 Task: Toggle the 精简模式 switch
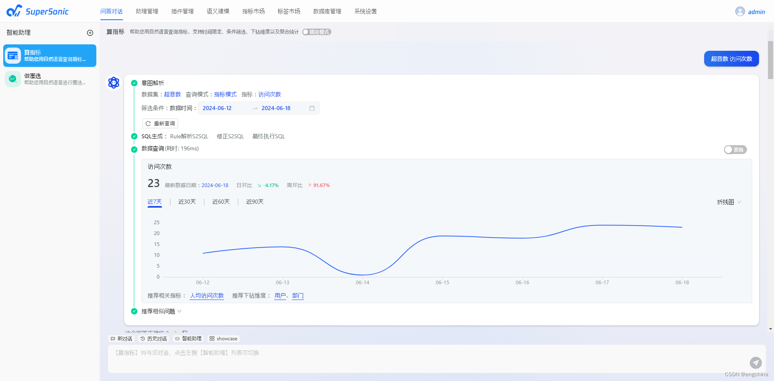click(x=317, y=32)
